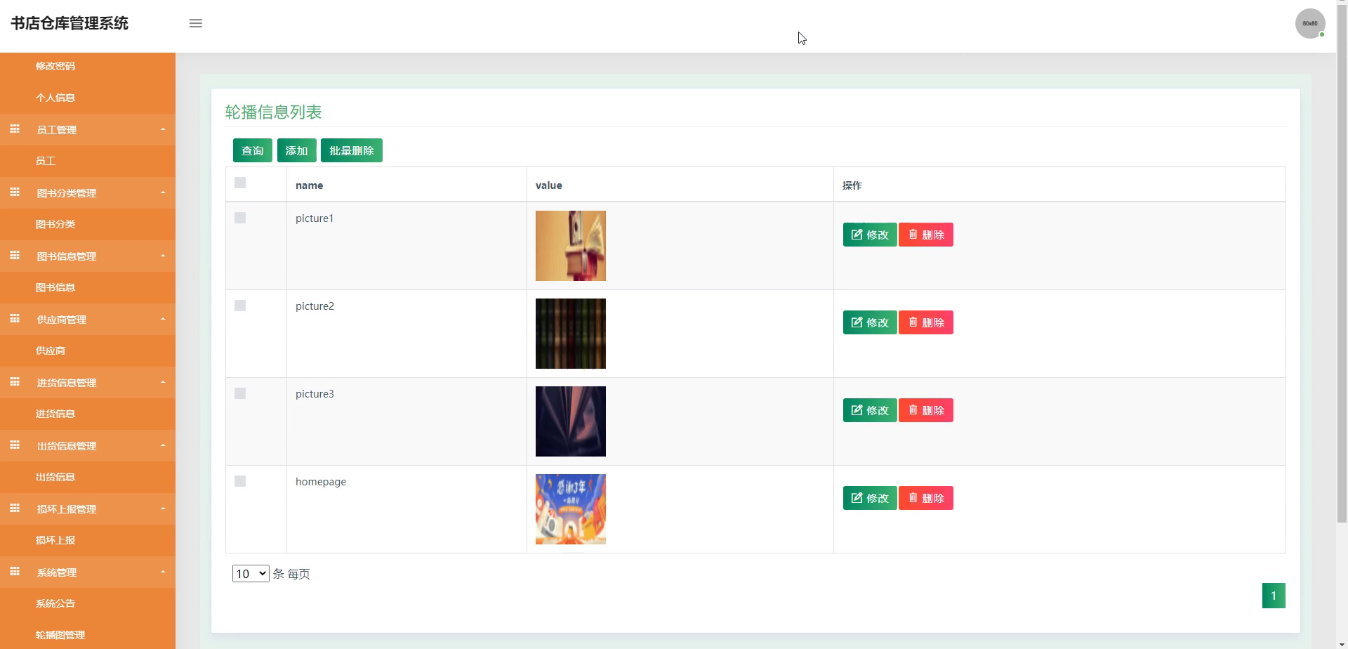Click grid icon beside 出货信息管理

point(15,445)
